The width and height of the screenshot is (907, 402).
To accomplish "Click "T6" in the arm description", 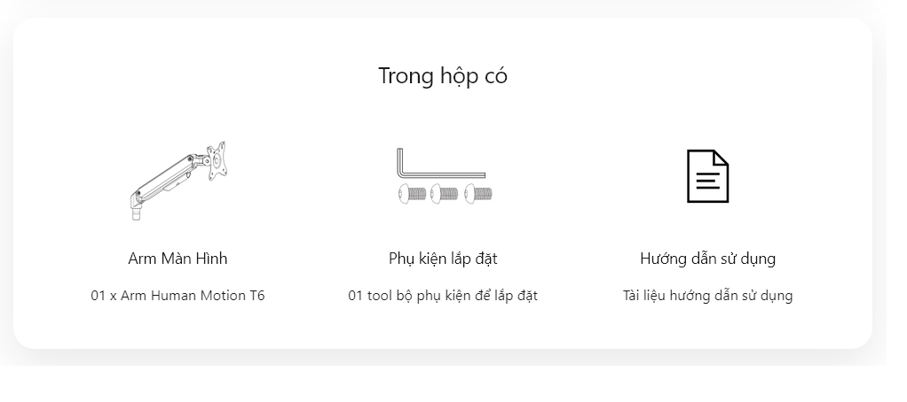I will point(256,296).
